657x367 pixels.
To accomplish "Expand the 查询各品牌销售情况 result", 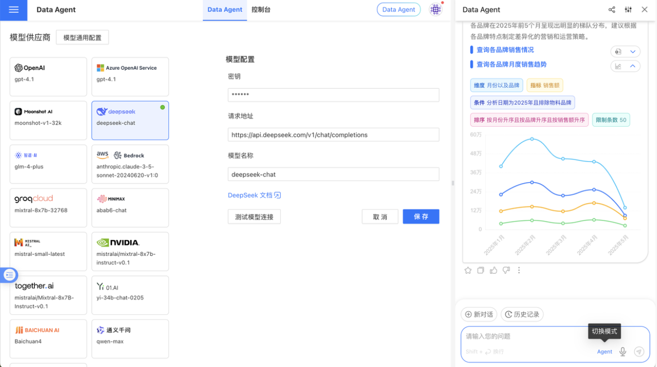I will point(632,51).
